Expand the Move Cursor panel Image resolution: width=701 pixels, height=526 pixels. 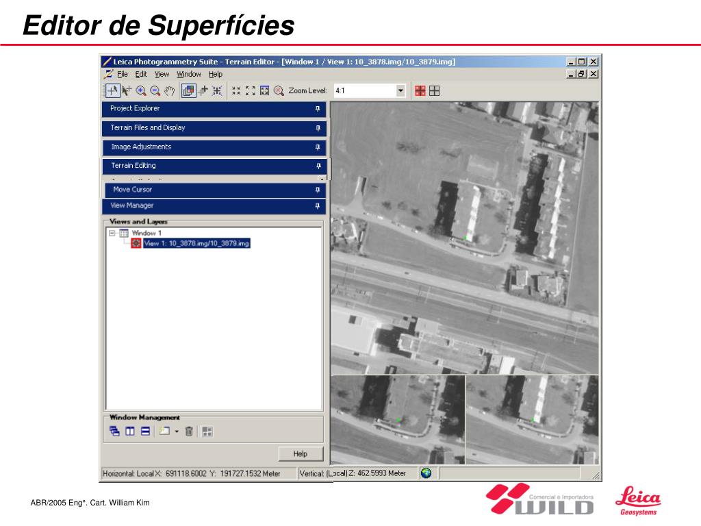click(215, 190)
